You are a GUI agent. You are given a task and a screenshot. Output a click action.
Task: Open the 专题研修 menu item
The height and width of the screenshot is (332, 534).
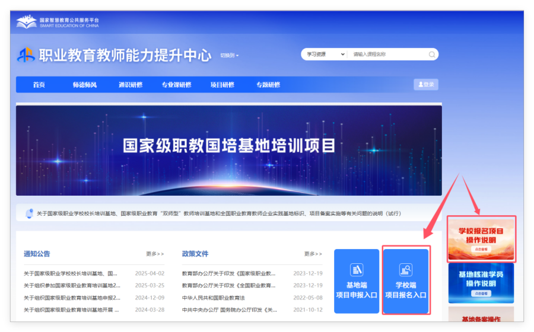(x=268, y=85)
